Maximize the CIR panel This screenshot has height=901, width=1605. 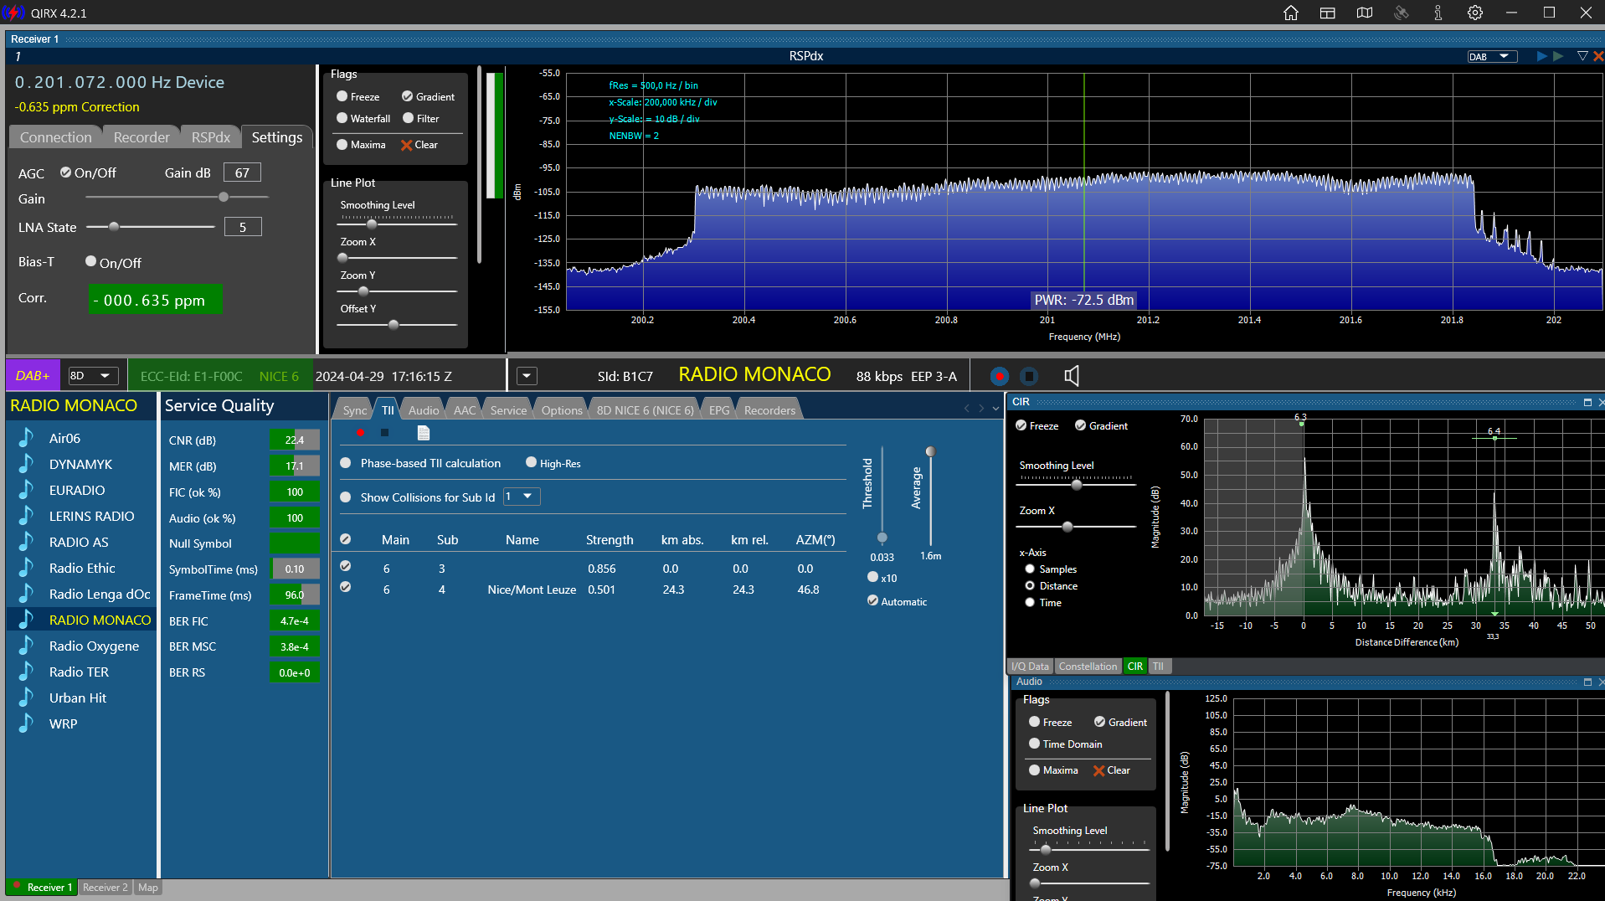tap(1587, 402)
